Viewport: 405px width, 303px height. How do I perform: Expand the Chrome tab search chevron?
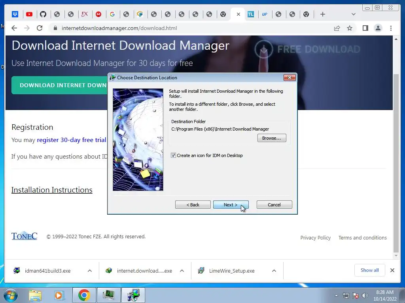[x=354, y=14]
